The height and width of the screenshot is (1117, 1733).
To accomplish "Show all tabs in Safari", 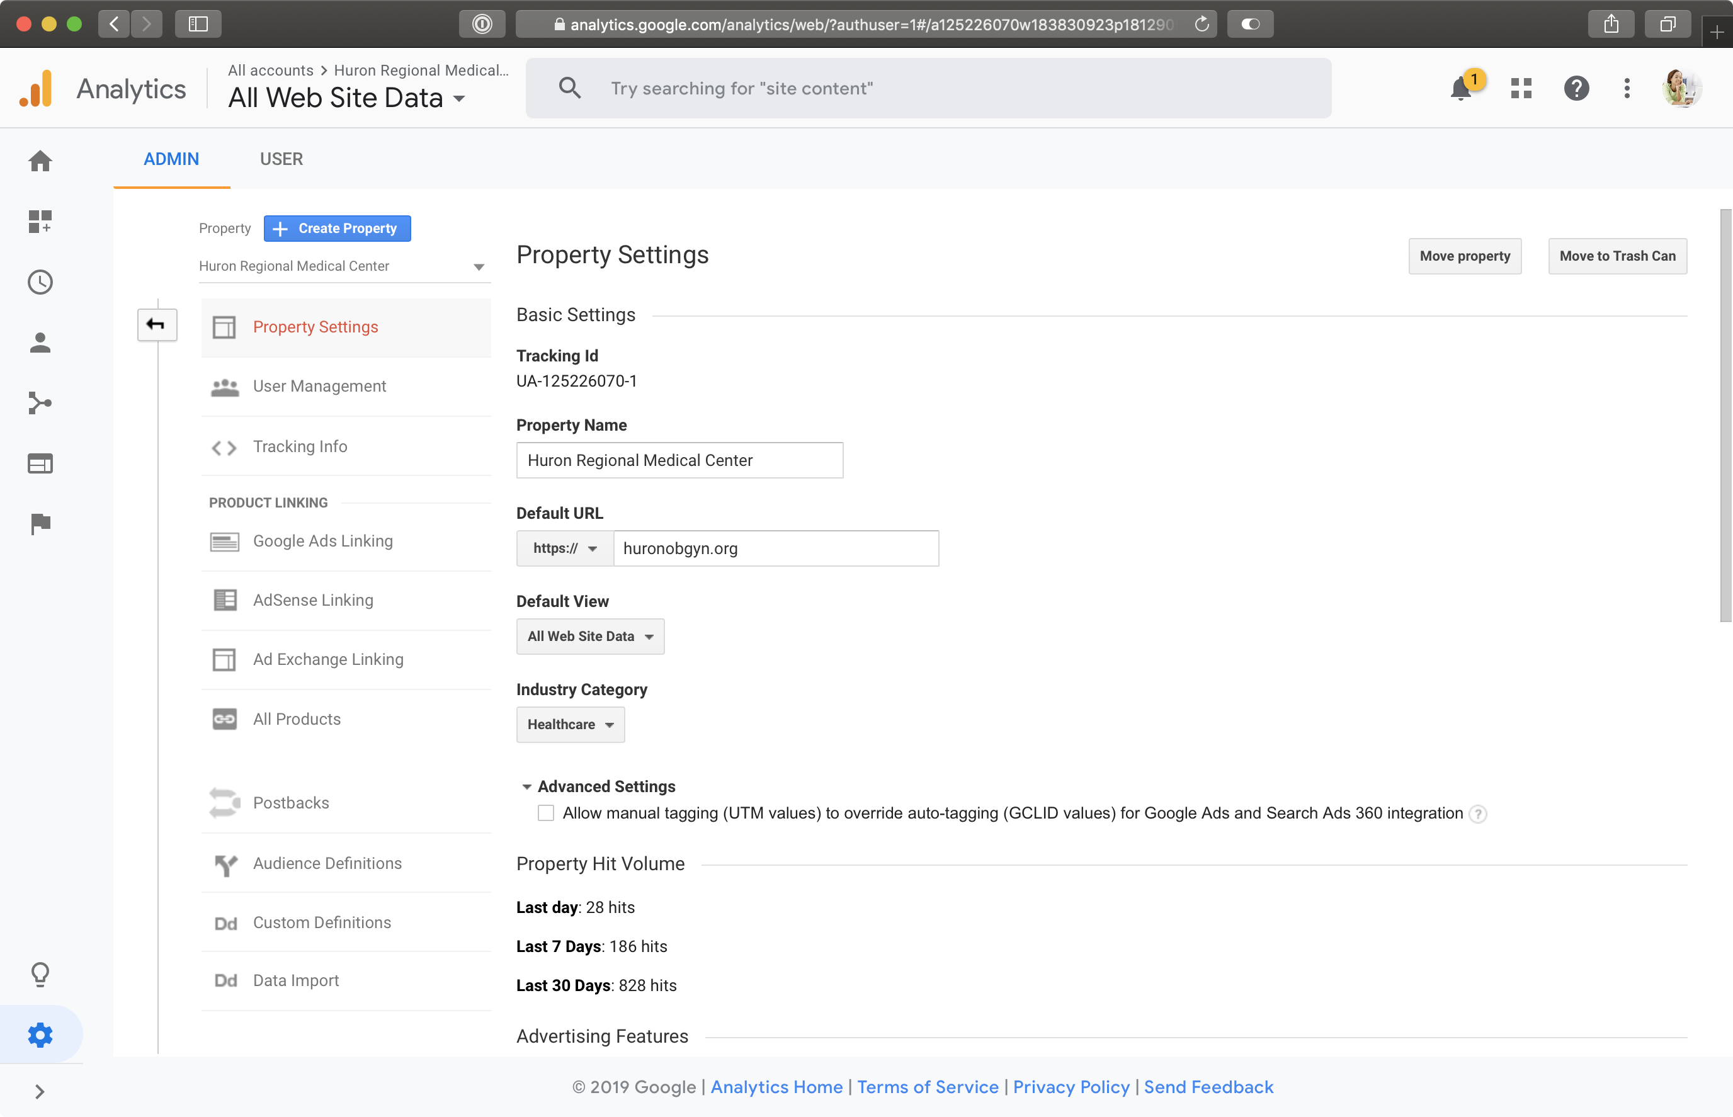I will pos(1668,24).
